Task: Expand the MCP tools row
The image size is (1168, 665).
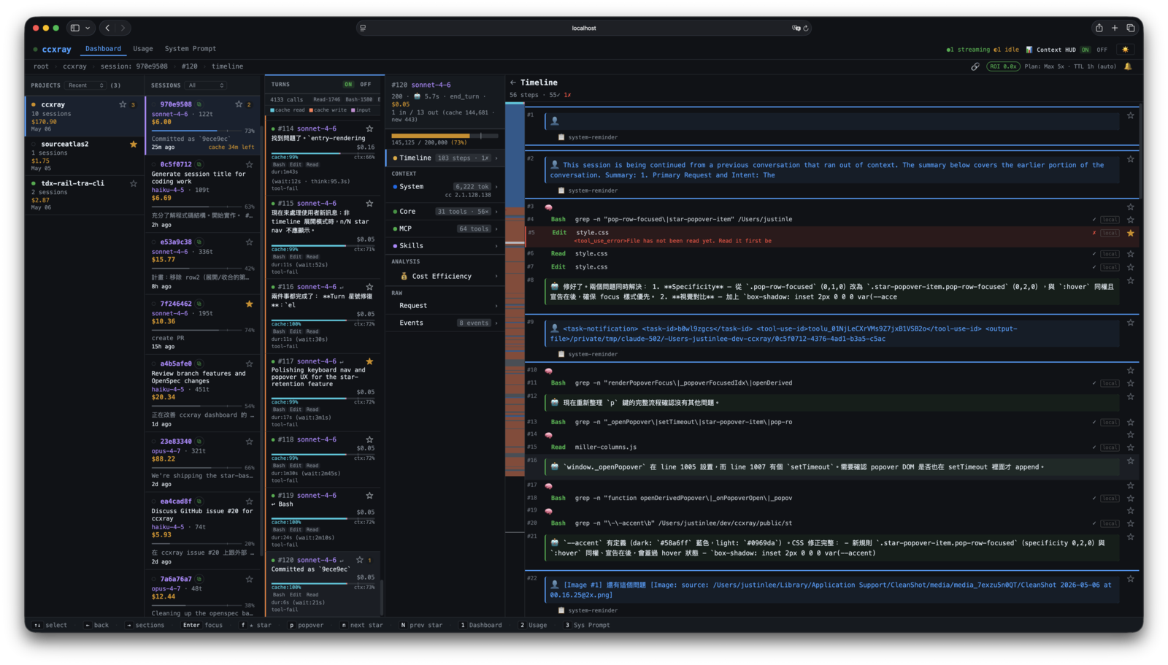Action: (445, 228)
